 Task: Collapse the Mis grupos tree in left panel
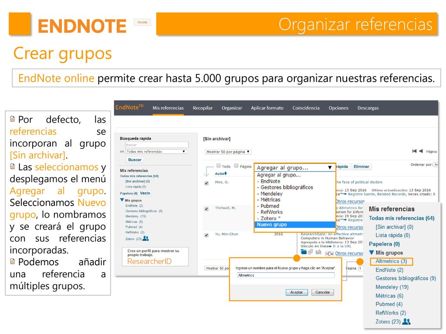coord(122,200)
